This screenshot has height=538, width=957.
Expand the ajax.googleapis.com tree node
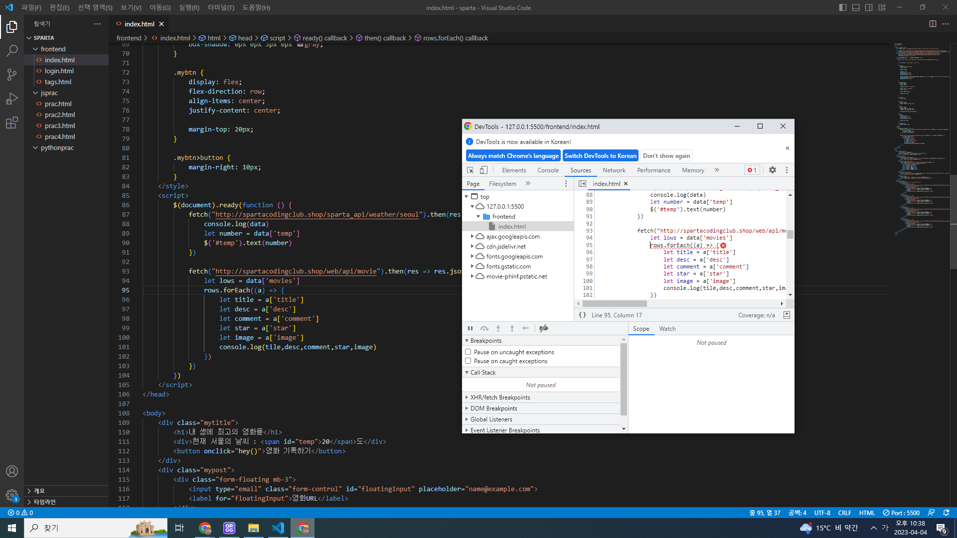point(472,237)
